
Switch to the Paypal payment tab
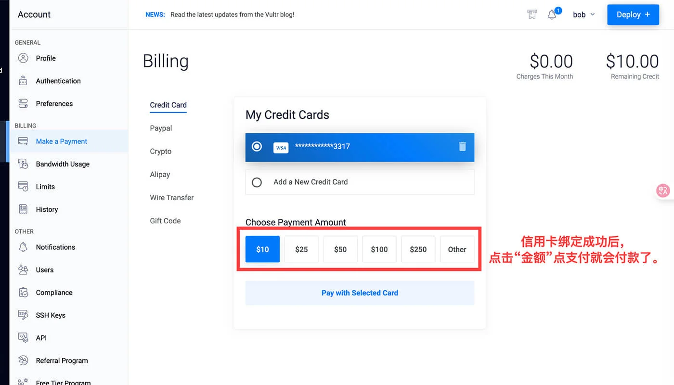click(161, 128)
